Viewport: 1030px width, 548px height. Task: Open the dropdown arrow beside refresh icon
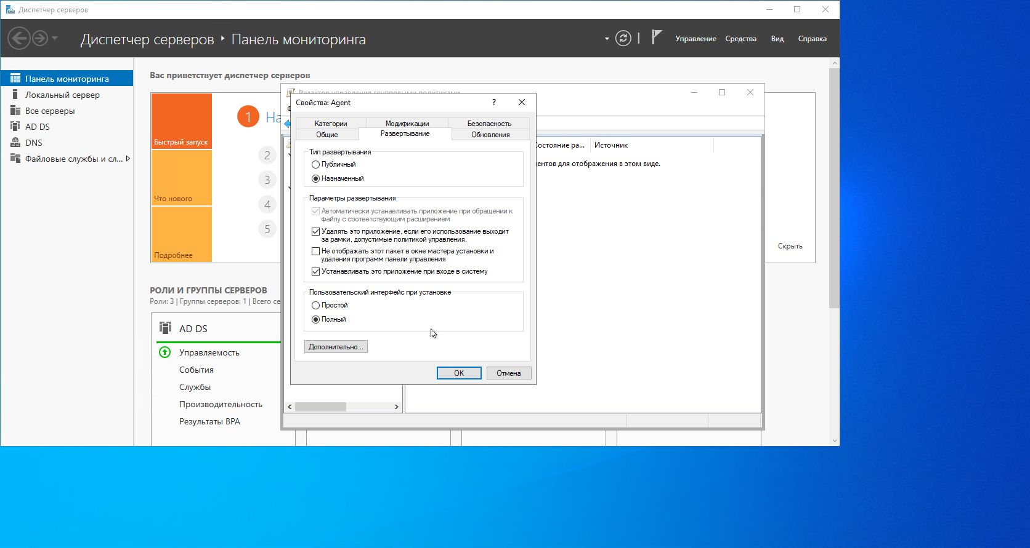[x=607, y=39]
